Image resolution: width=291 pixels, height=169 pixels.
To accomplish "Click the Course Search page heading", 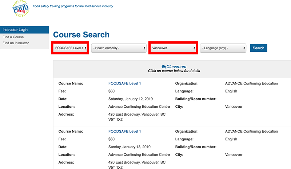I will 81,35.
